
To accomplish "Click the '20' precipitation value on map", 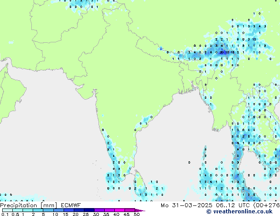I will click(x=222, y=52).
